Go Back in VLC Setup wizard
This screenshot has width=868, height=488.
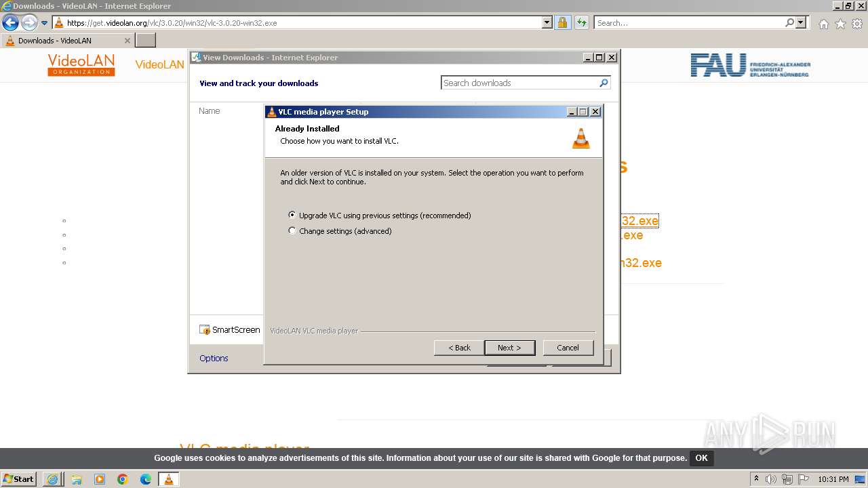click(459, 348)
